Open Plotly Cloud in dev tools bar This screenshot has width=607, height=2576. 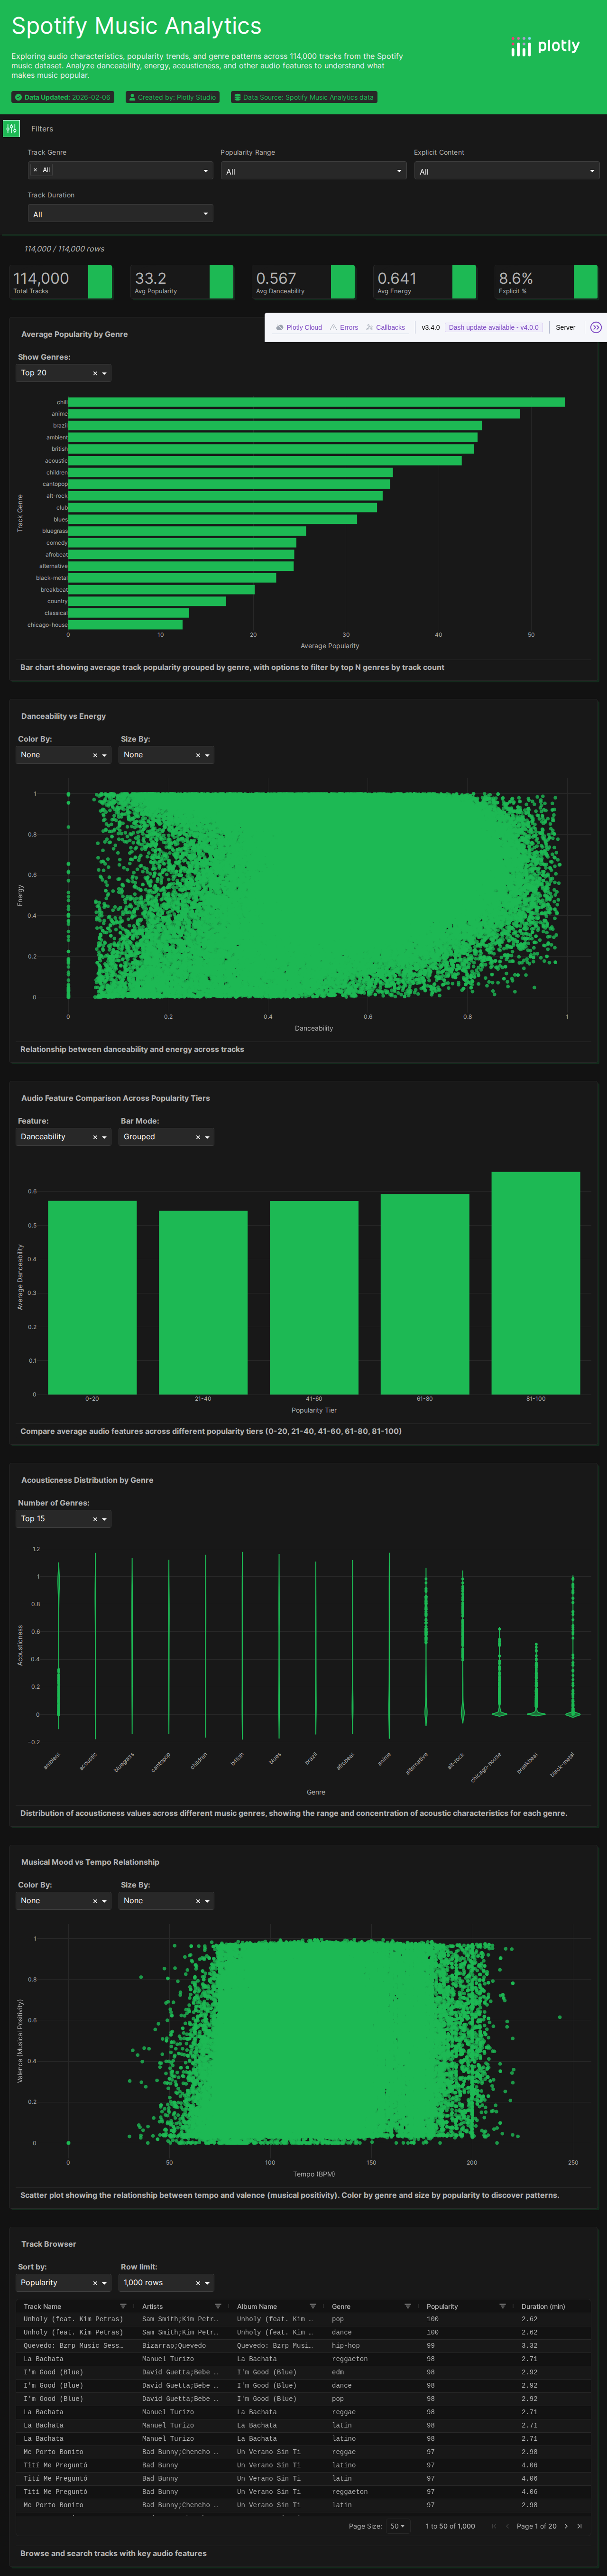(299, 327)
